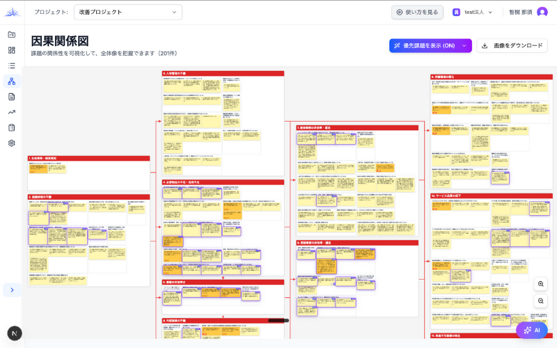Image resolution: width=557 pixels, height=348 pixels.
Task: Open the 改善プロジェクト project dropdown
Action: [x=128, y=12]
